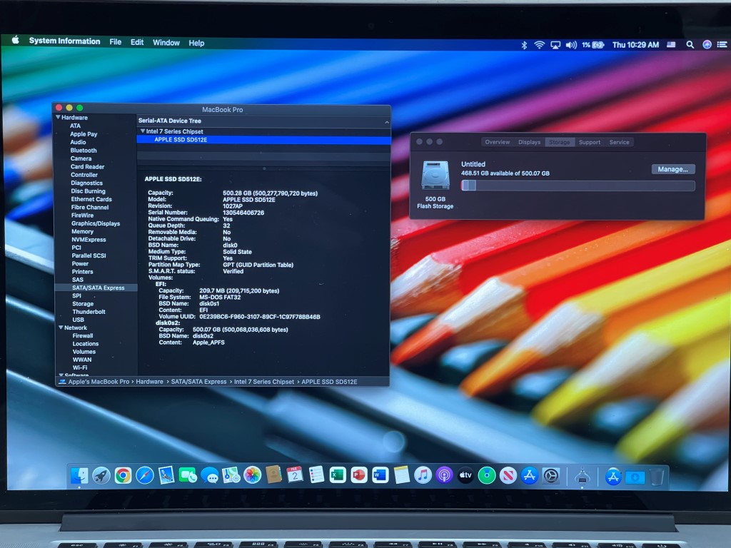Open Apple TV from the Dock
731x548 pixels.
point(465,475)
